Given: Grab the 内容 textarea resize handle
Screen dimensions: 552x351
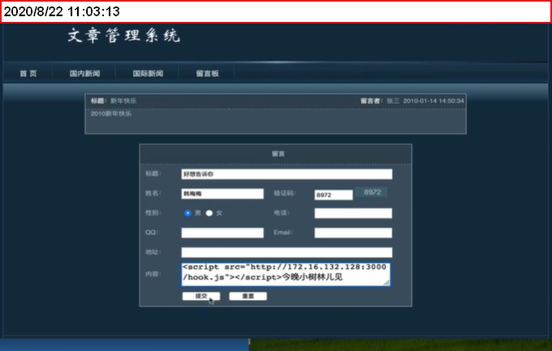Looking at the screenshot, I should pyautogui.click(x=386, y=282).
